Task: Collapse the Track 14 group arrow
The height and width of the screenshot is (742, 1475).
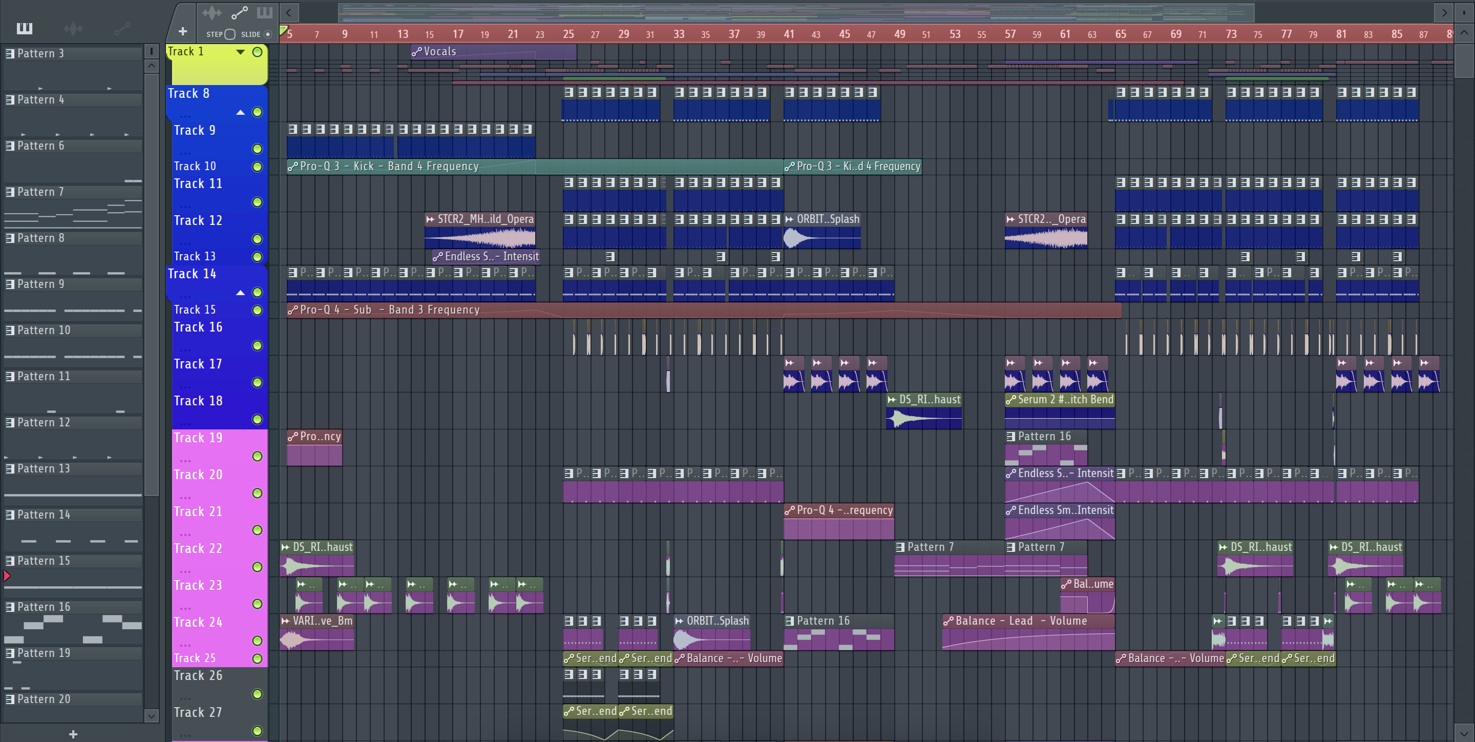Action: (241, 293)
